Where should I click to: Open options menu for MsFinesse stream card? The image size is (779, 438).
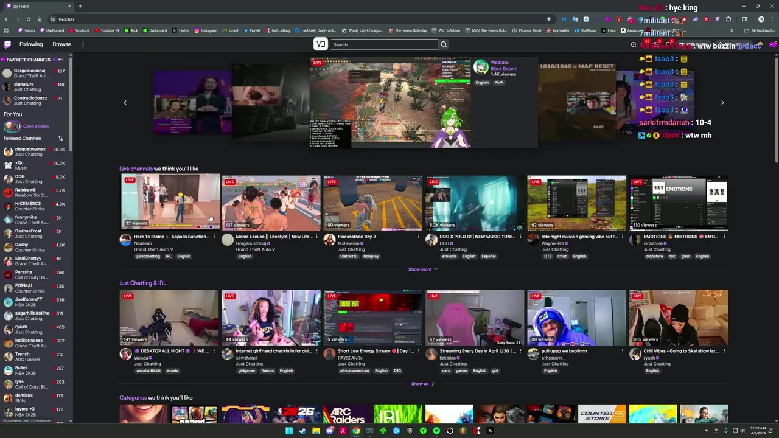coord(418,237)
